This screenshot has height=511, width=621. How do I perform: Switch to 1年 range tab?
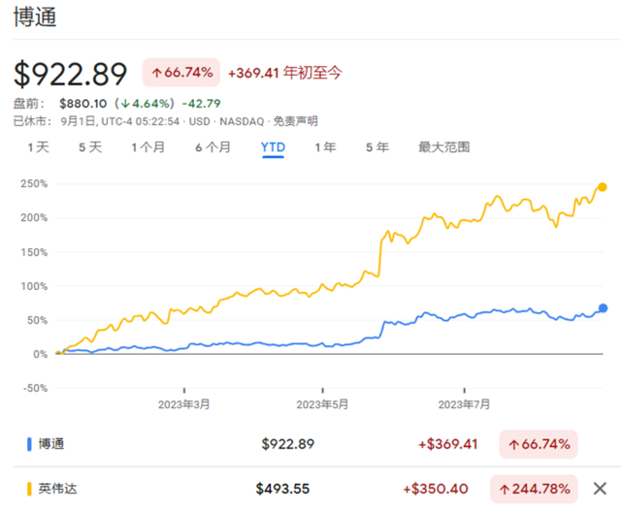(x=325, y=147)
